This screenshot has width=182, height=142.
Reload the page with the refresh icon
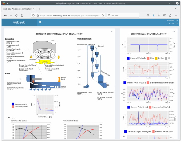[16, 15]
